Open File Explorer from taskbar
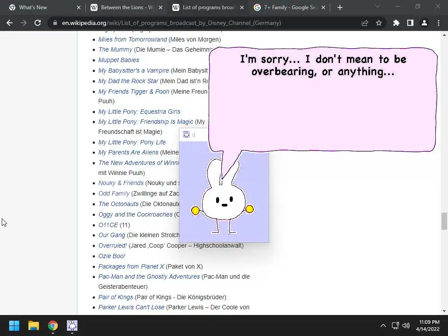448x336 pixels. [33, 325]
